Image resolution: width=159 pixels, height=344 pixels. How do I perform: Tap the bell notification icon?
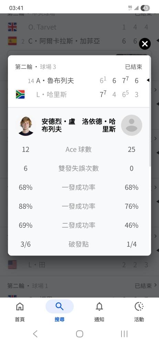coord(99,307)
